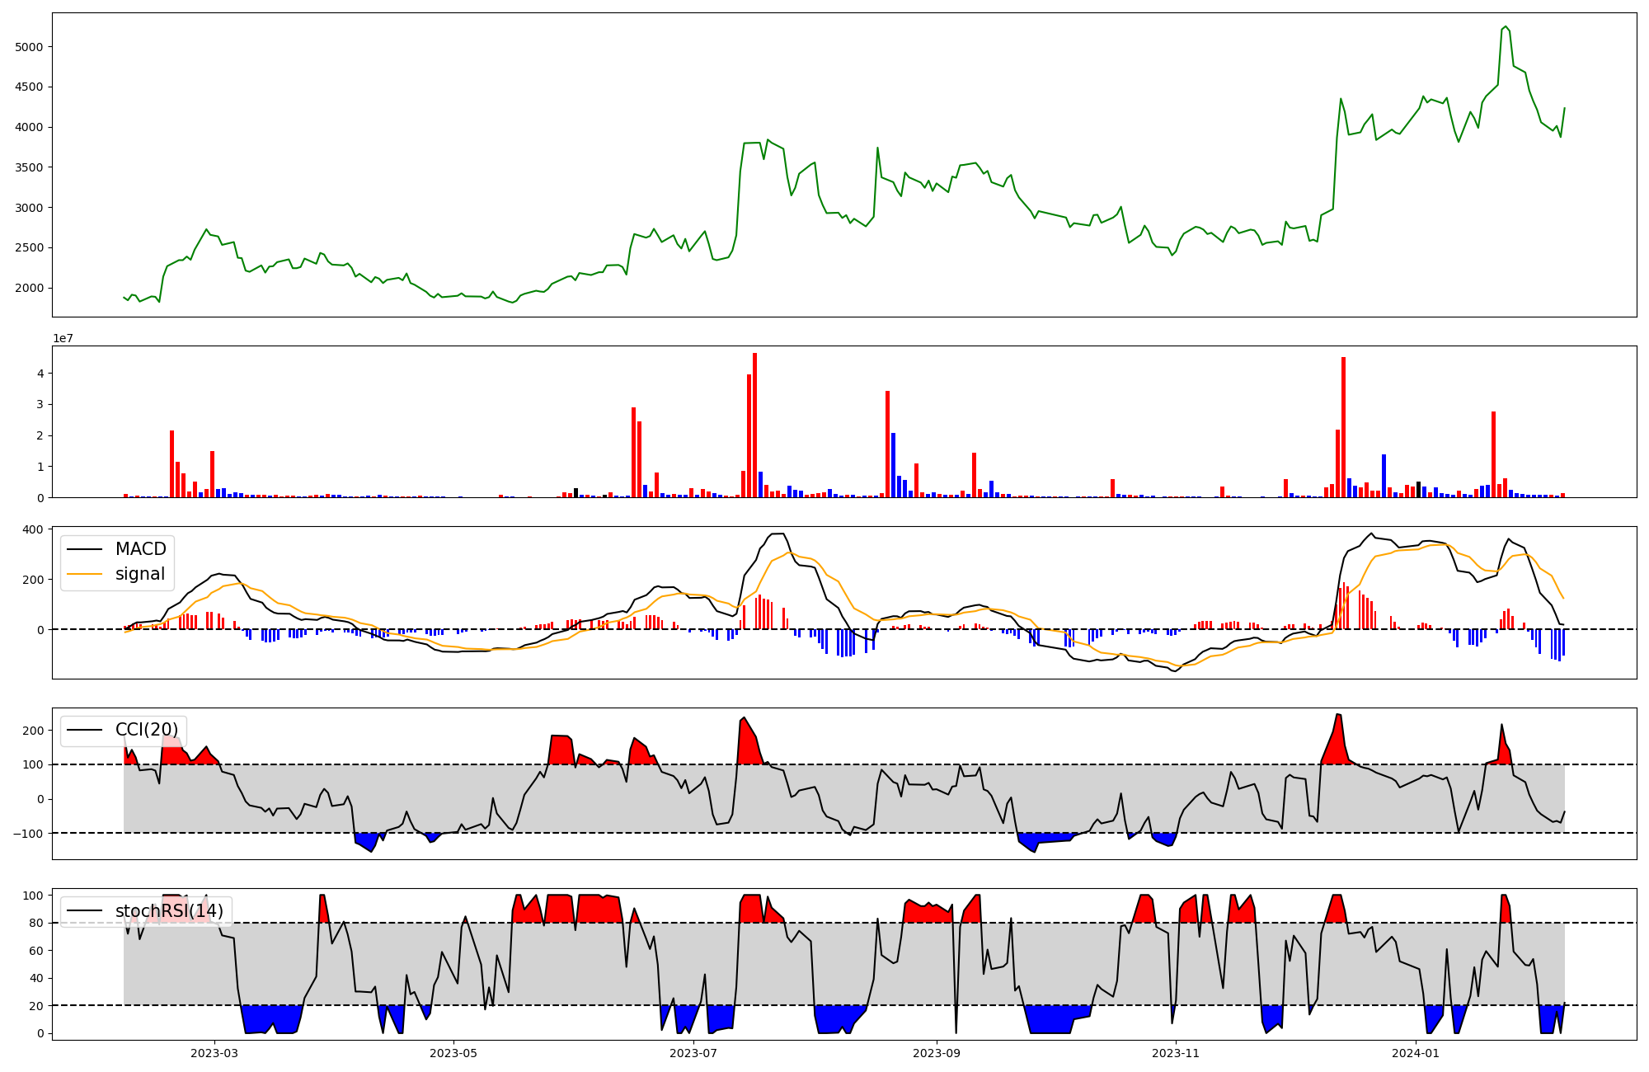This screenshot has width=1649, height=1072.
Task: Click the 2000 price axis tick label
Action: 29,288
